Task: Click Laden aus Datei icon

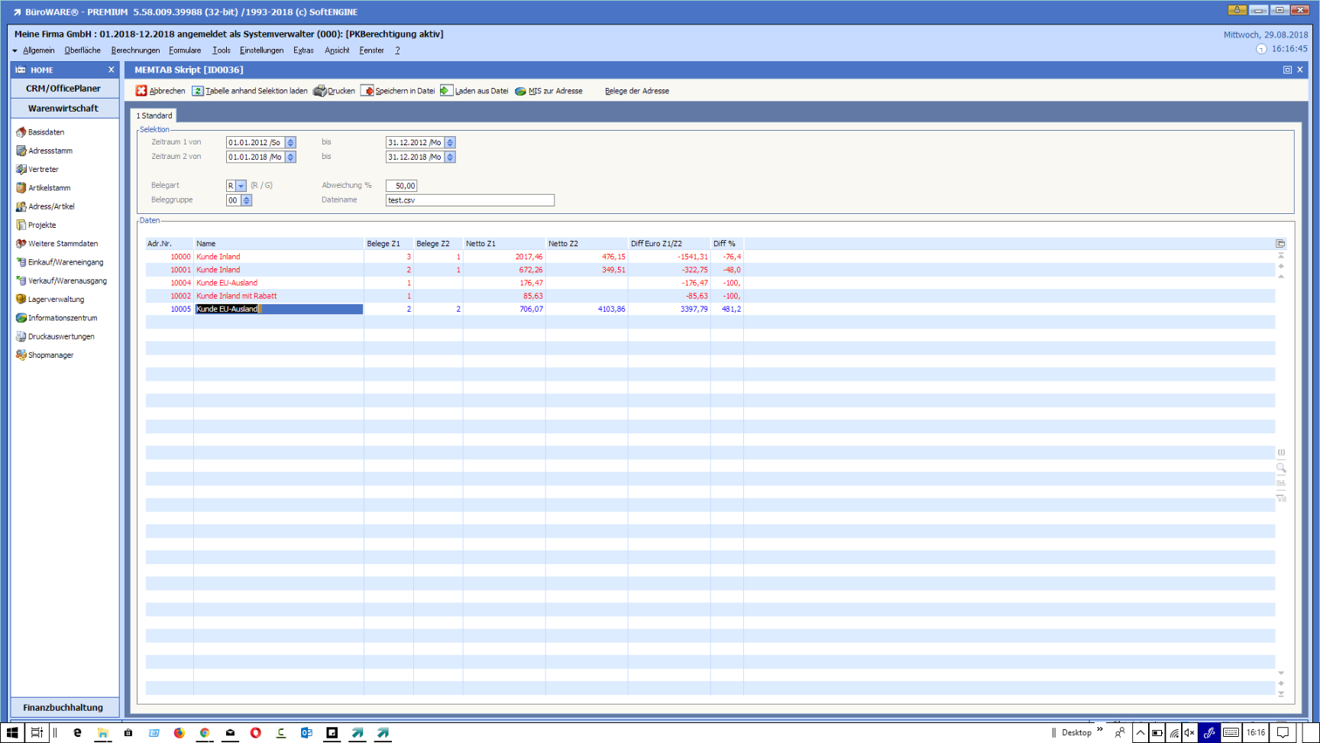Action: coord(447,91)
